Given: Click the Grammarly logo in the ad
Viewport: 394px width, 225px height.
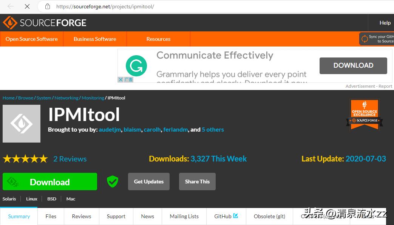Looking at the screenshot, I should point(136,66).
